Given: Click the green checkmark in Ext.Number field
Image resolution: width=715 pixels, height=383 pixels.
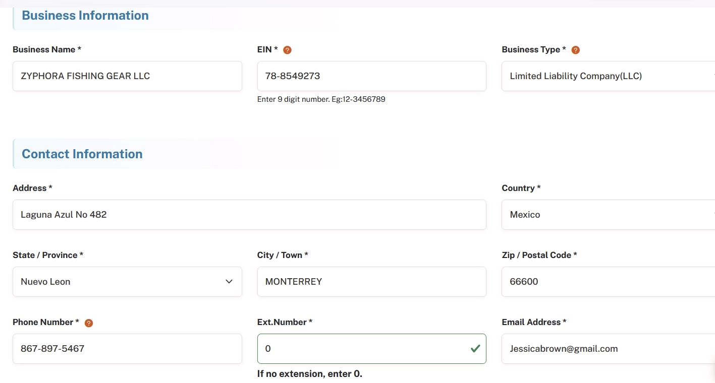Looking at the screenshot, I should tap(475, 348).
